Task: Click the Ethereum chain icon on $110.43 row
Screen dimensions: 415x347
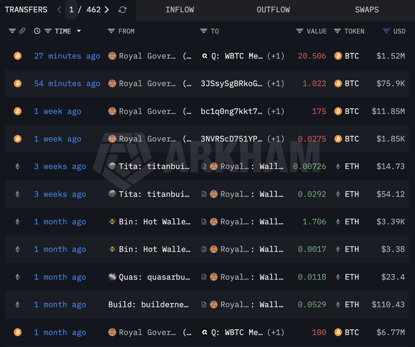Action: (x=17, y=304)
